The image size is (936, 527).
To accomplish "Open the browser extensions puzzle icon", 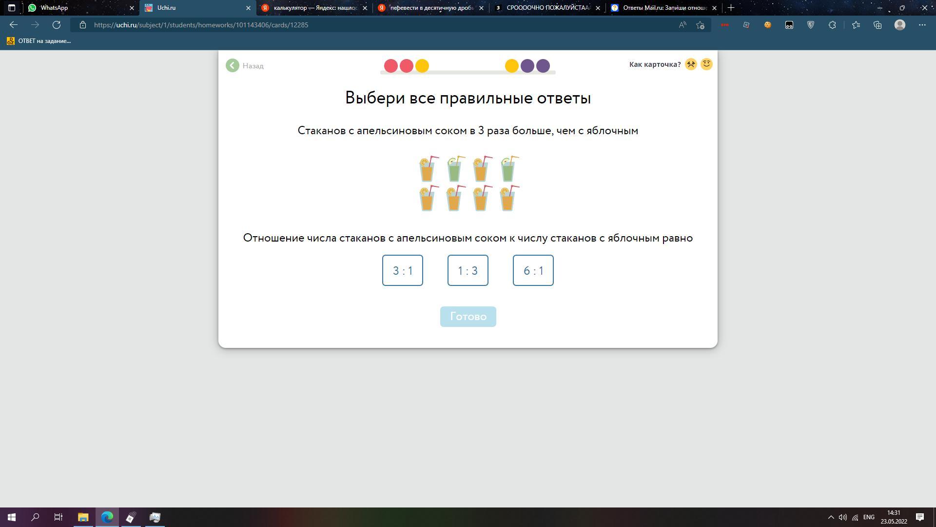I will [832, 25].
